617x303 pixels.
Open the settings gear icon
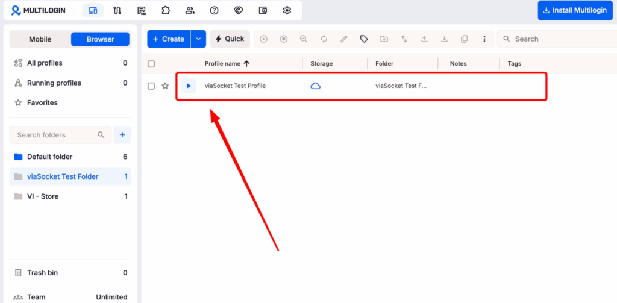click(x=287, y=10)
